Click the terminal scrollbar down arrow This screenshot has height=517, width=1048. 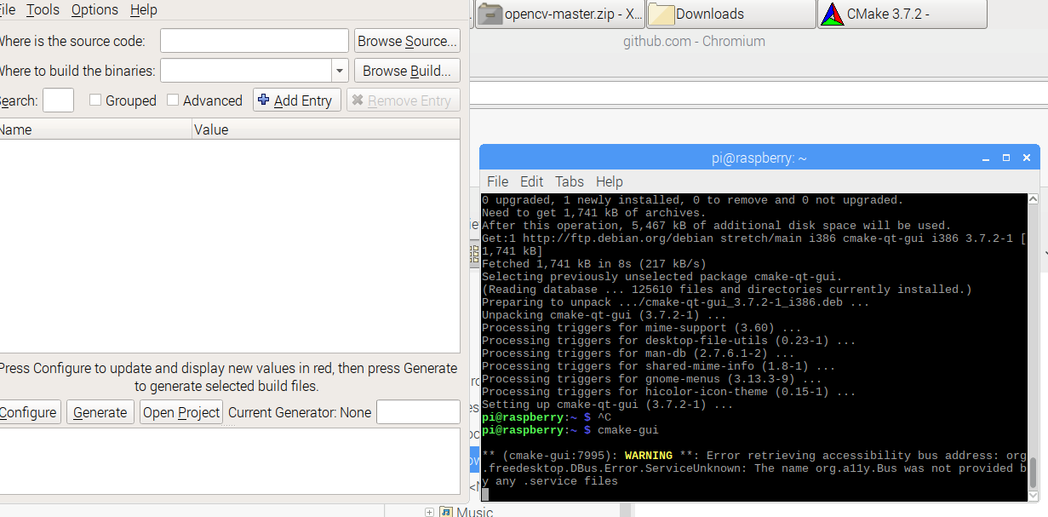click(x=1034, y=495)
